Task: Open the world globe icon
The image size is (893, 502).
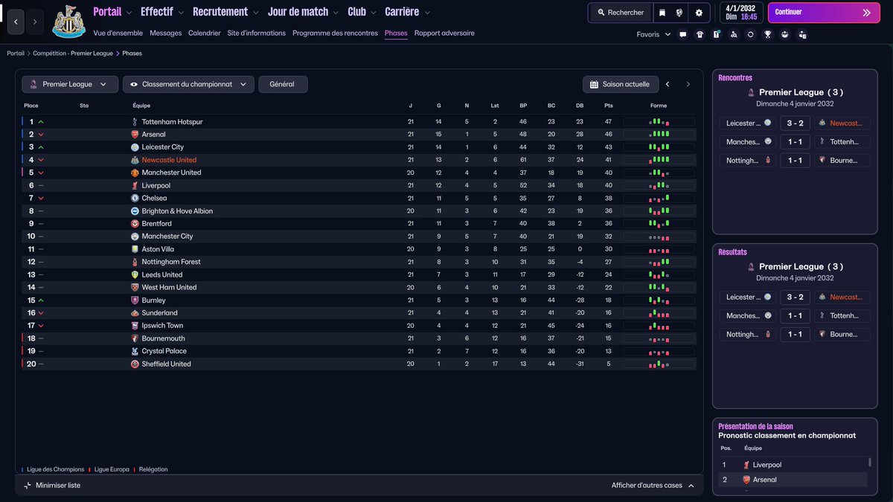Action: (679, 13)
